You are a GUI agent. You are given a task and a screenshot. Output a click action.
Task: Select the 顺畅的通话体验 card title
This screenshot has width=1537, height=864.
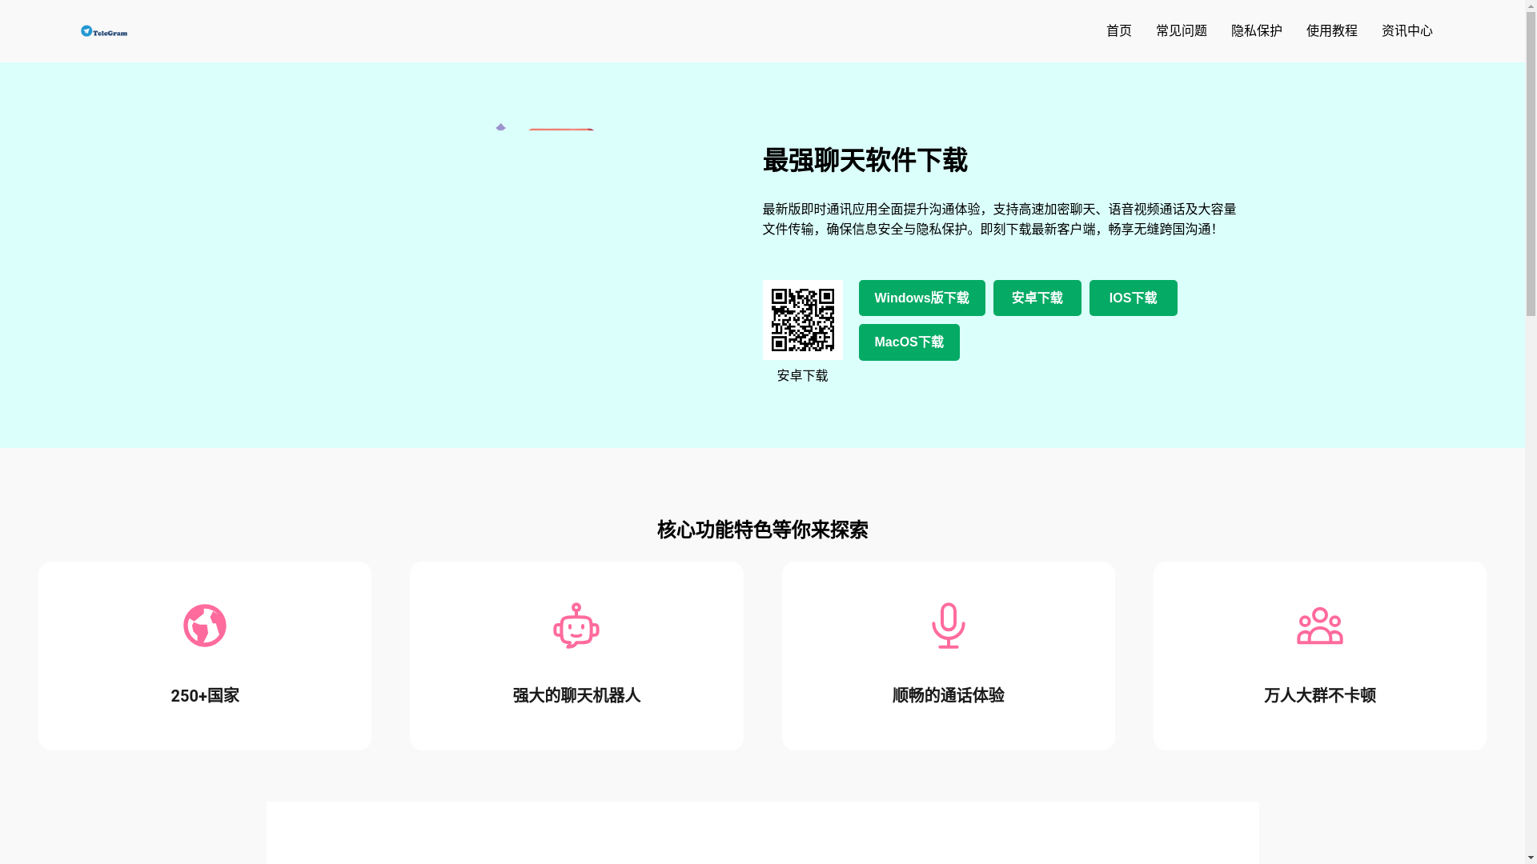point(948,695)
